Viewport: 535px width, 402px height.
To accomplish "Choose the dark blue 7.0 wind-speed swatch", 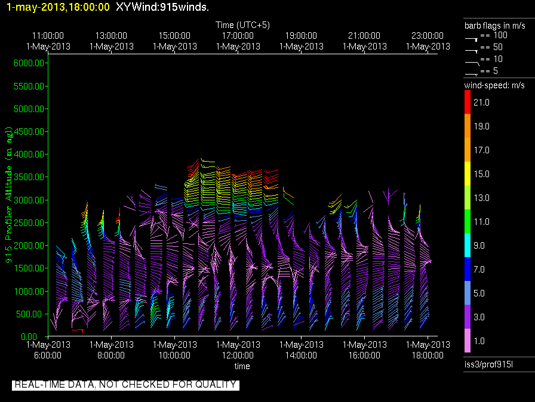I will pyautogui.click(x=468, y=270).
